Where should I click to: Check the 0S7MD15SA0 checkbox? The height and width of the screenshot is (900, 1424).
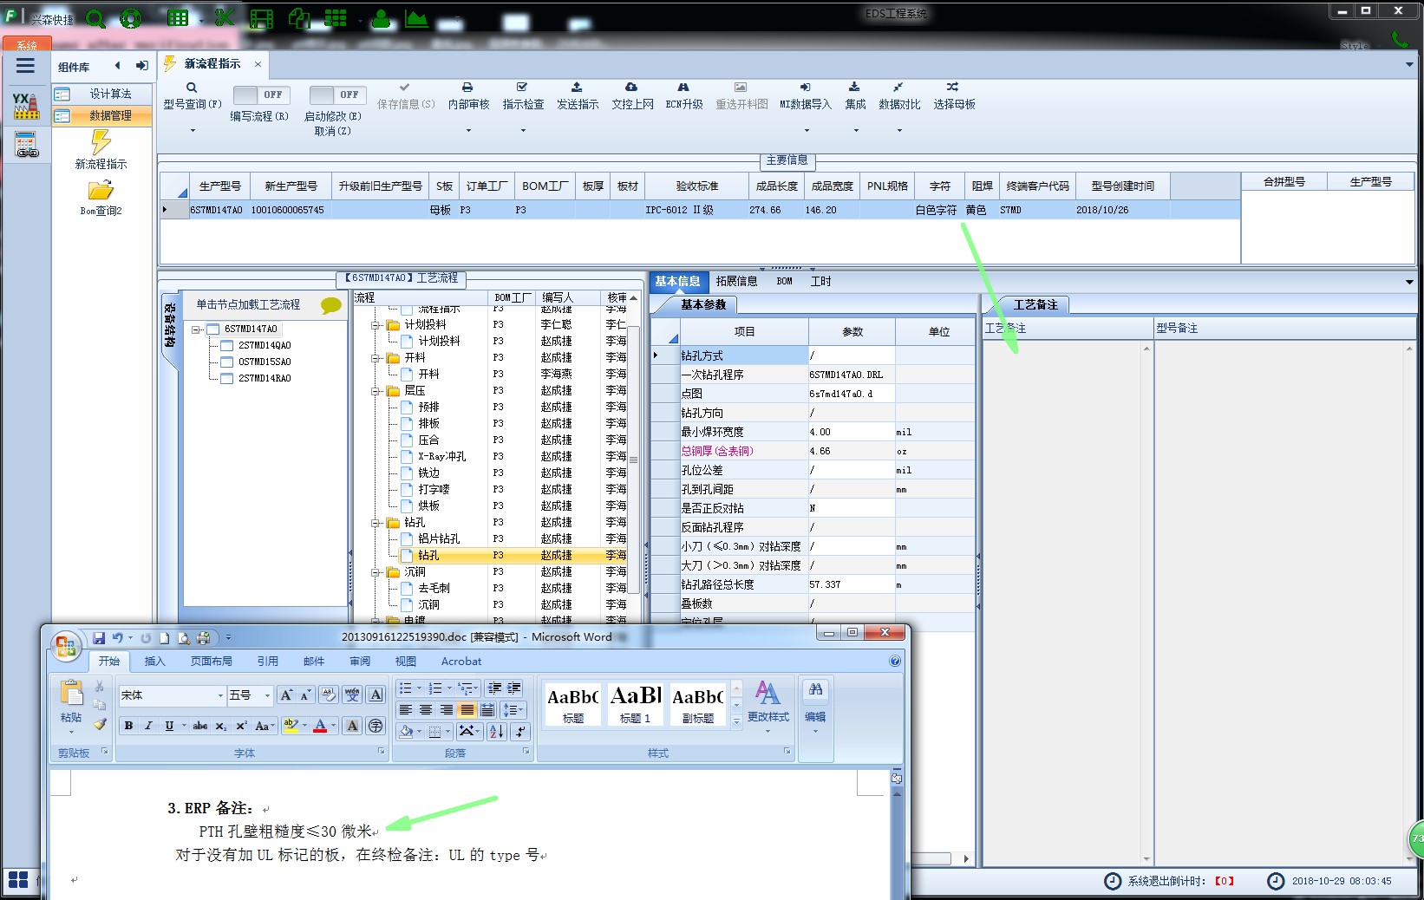pos(227,362)
